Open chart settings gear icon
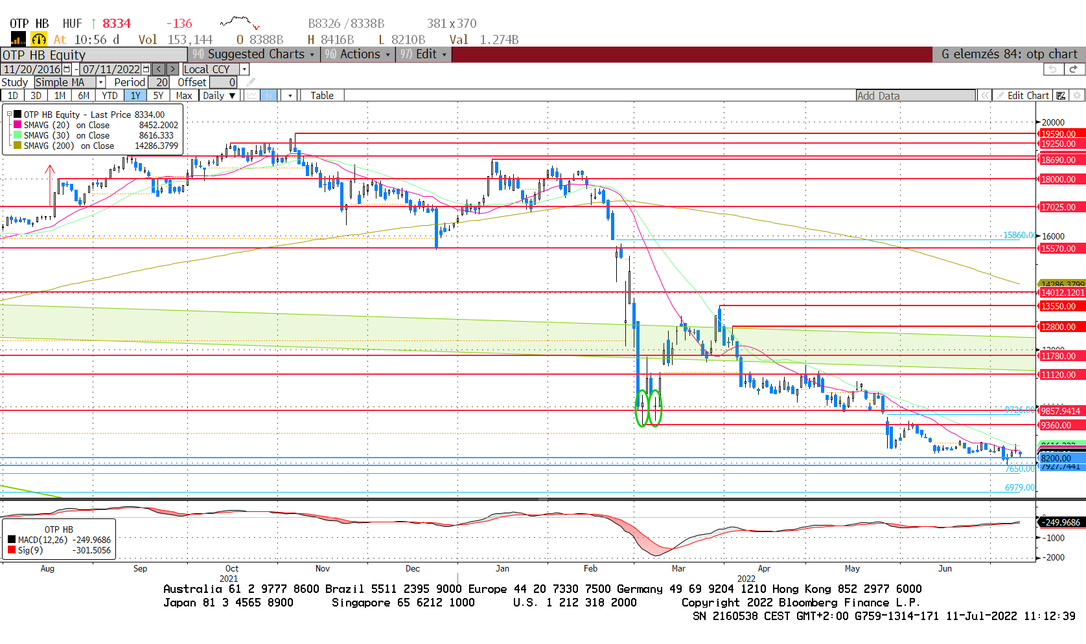The height and width of the screenshot is (644, 1086). coord(1077,96)
